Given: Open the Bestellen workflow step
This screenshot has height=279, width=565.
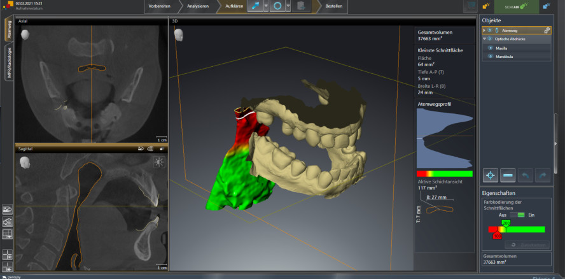Looking at the screenshot, I should (333, 6).
